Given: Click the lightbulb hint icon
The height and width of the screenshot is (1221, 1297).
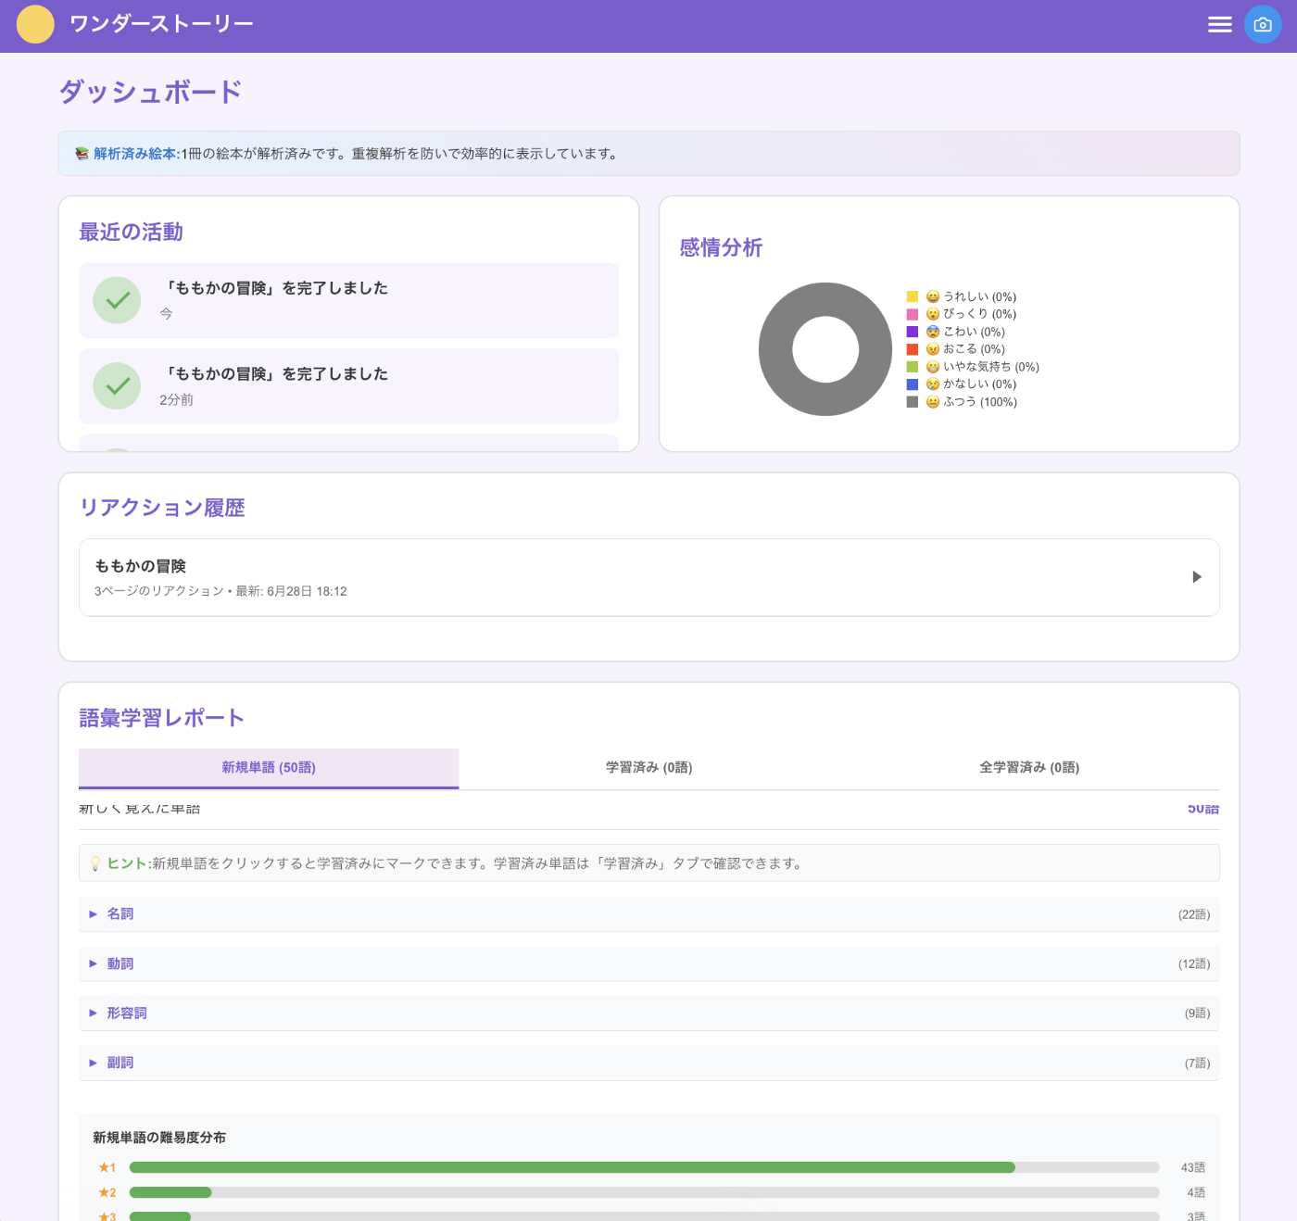Looking at the screenshot, I should [x=94, y=863].
